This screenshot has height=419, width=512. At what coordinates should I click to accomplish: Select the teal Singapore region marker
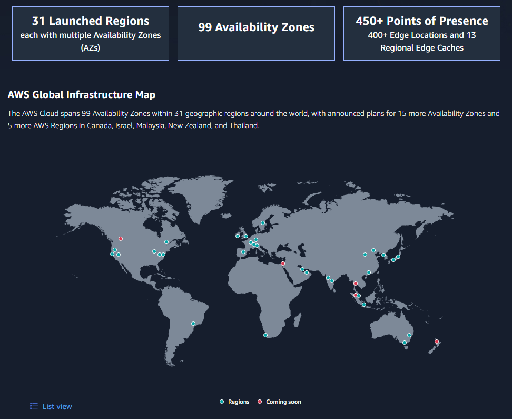click(359, 296)
